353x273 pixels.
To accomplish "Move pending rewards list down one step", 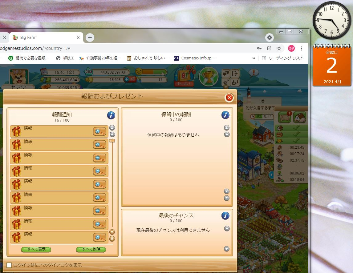I will 227,191.
